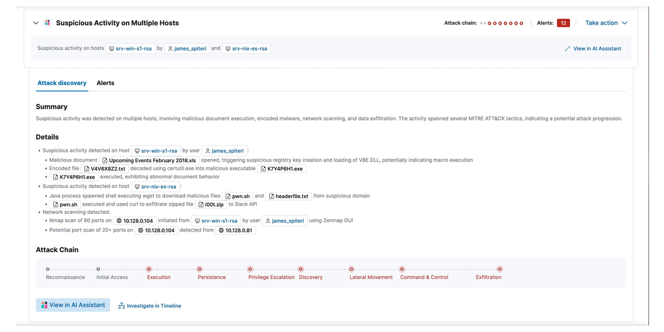Image resolution: width=664 pixels, height=332 pixels.
Task: Click the james_spiteri user badge in header
Action: tap(187, 49)
